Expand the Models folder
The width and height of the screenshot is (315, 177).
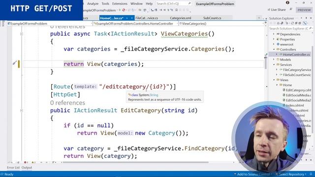tap(274, 59)
